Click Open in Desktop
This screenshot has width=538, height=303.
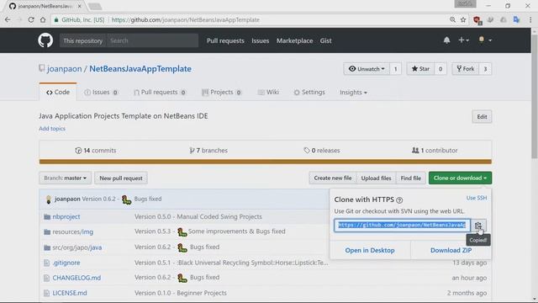370,251
